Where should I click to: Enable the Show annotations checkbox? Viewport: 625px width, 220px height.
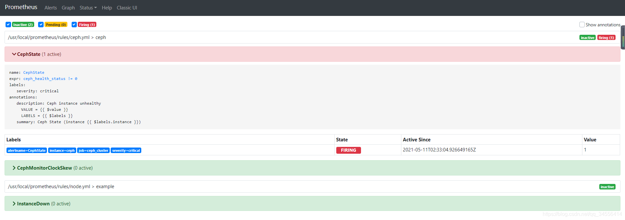(x=582, y=25)
